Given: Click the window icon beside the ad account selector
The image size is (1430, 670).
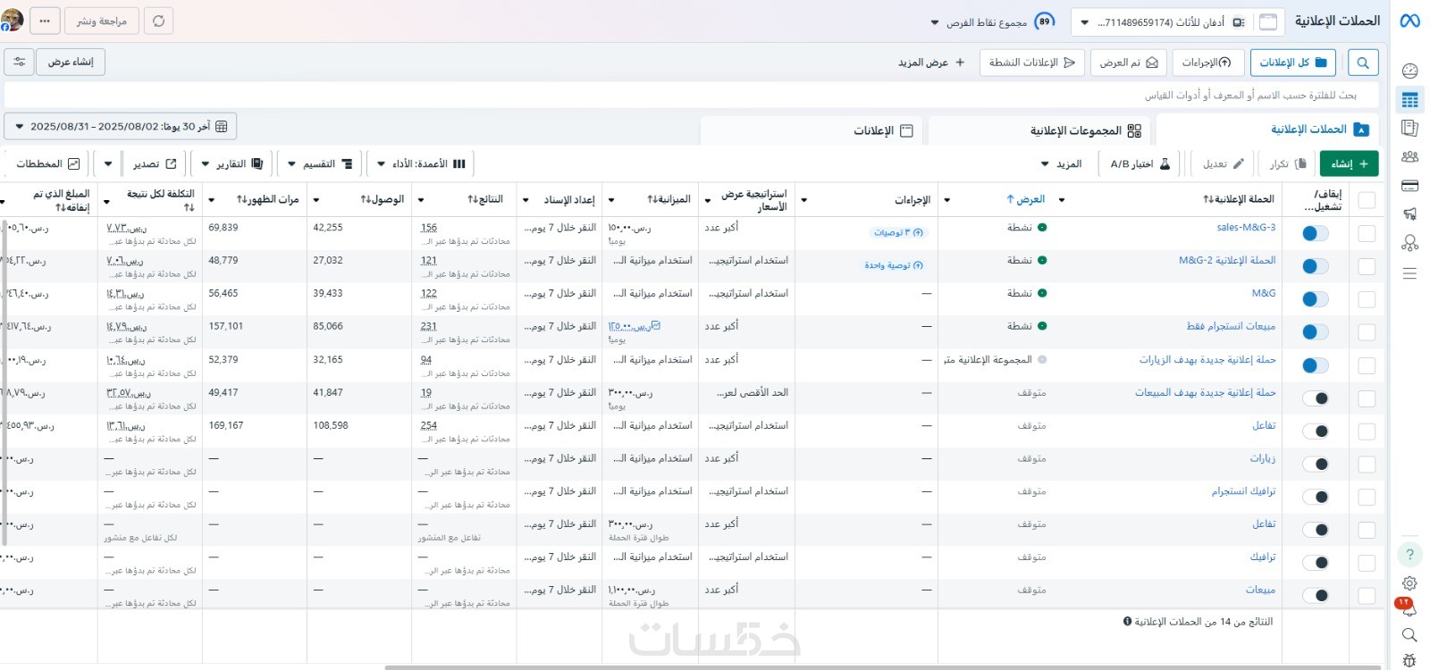Looking at the screenshot, I should (x=1268, y=21).
